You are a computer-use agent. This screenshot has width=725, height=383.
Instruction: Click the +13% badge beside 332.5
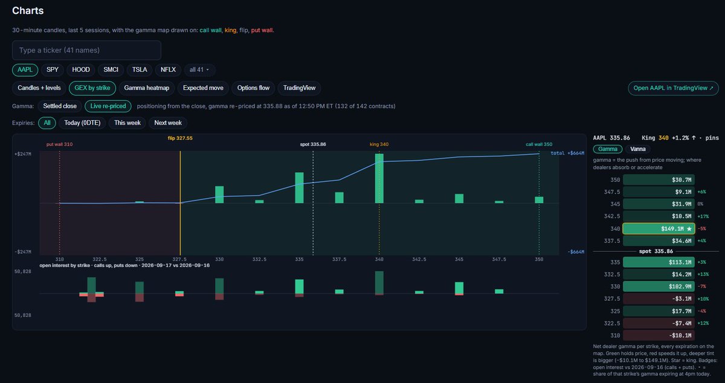[x=703, y=274]
